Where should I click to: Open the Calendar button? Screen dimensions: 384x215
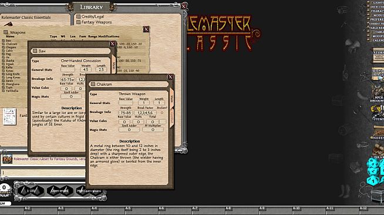(x=376, y=40)
